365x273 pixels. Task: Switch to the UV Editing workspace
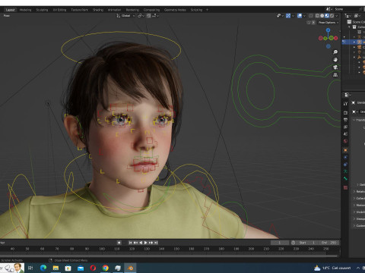click(59, 10)
